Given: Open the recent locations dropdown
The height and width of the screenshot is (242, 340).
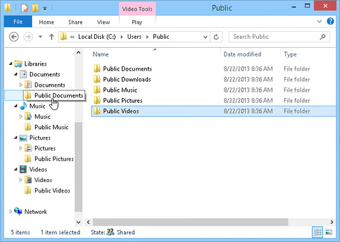Looking at the screenshot, I should click(40, 37).
